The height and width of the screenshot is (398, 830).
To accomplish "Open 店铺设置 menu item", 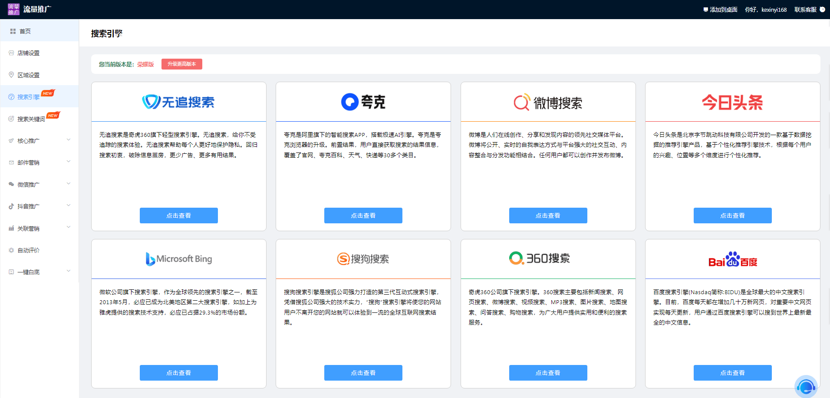I will click(40, 53).
